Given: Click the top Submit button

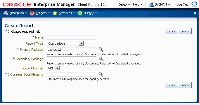Looking at the screenshot, I should pos(185,31).
